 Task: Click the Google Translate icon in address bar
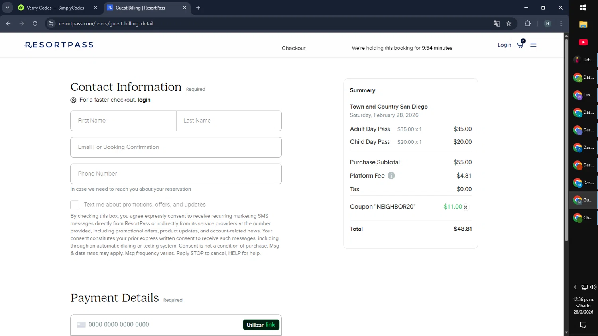496,23
